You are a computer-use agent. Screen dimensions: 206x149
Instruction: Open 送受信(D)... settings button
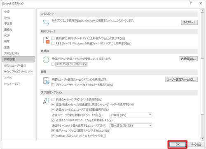(188, 59)
